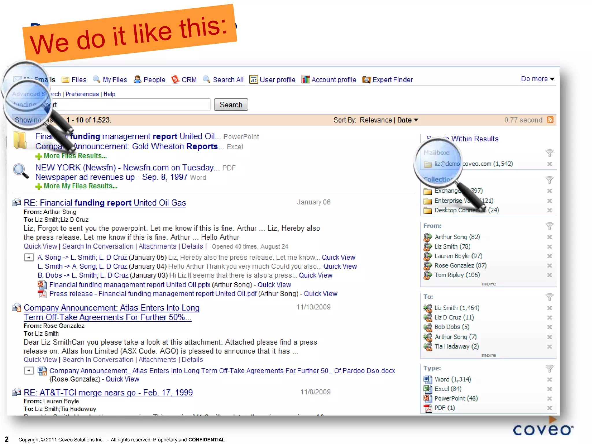Open the Date sort dropdown arrow

point(416,120)
